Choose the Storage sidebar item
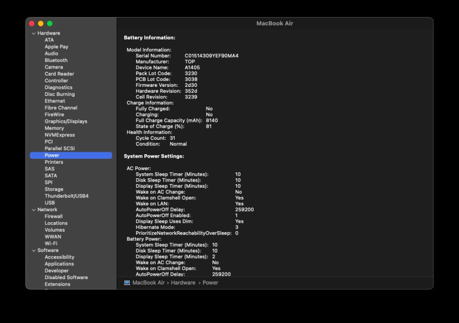The image size is (459, 323). point(54,189)
